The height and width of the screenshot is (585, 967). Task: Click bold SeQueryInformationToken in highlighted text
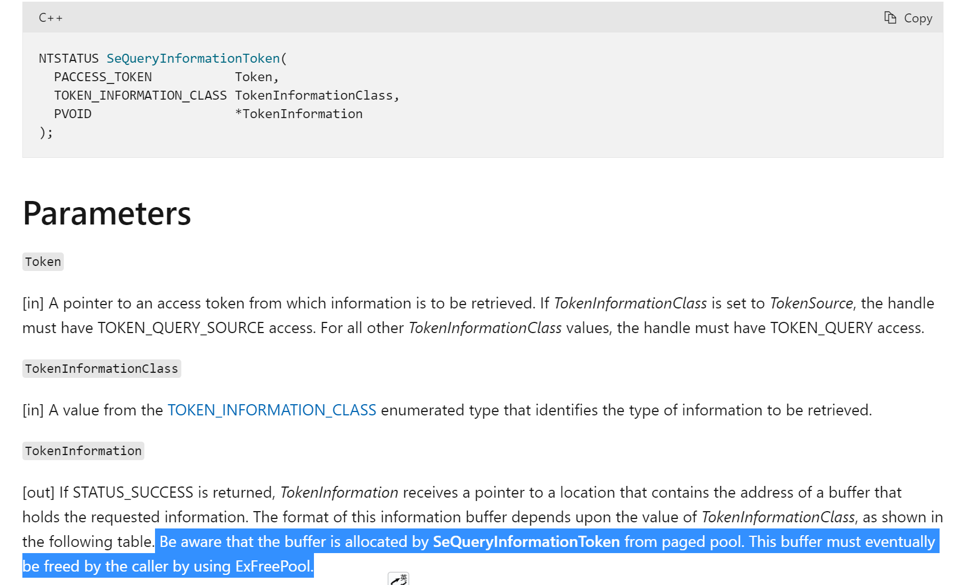pos(526,542)
